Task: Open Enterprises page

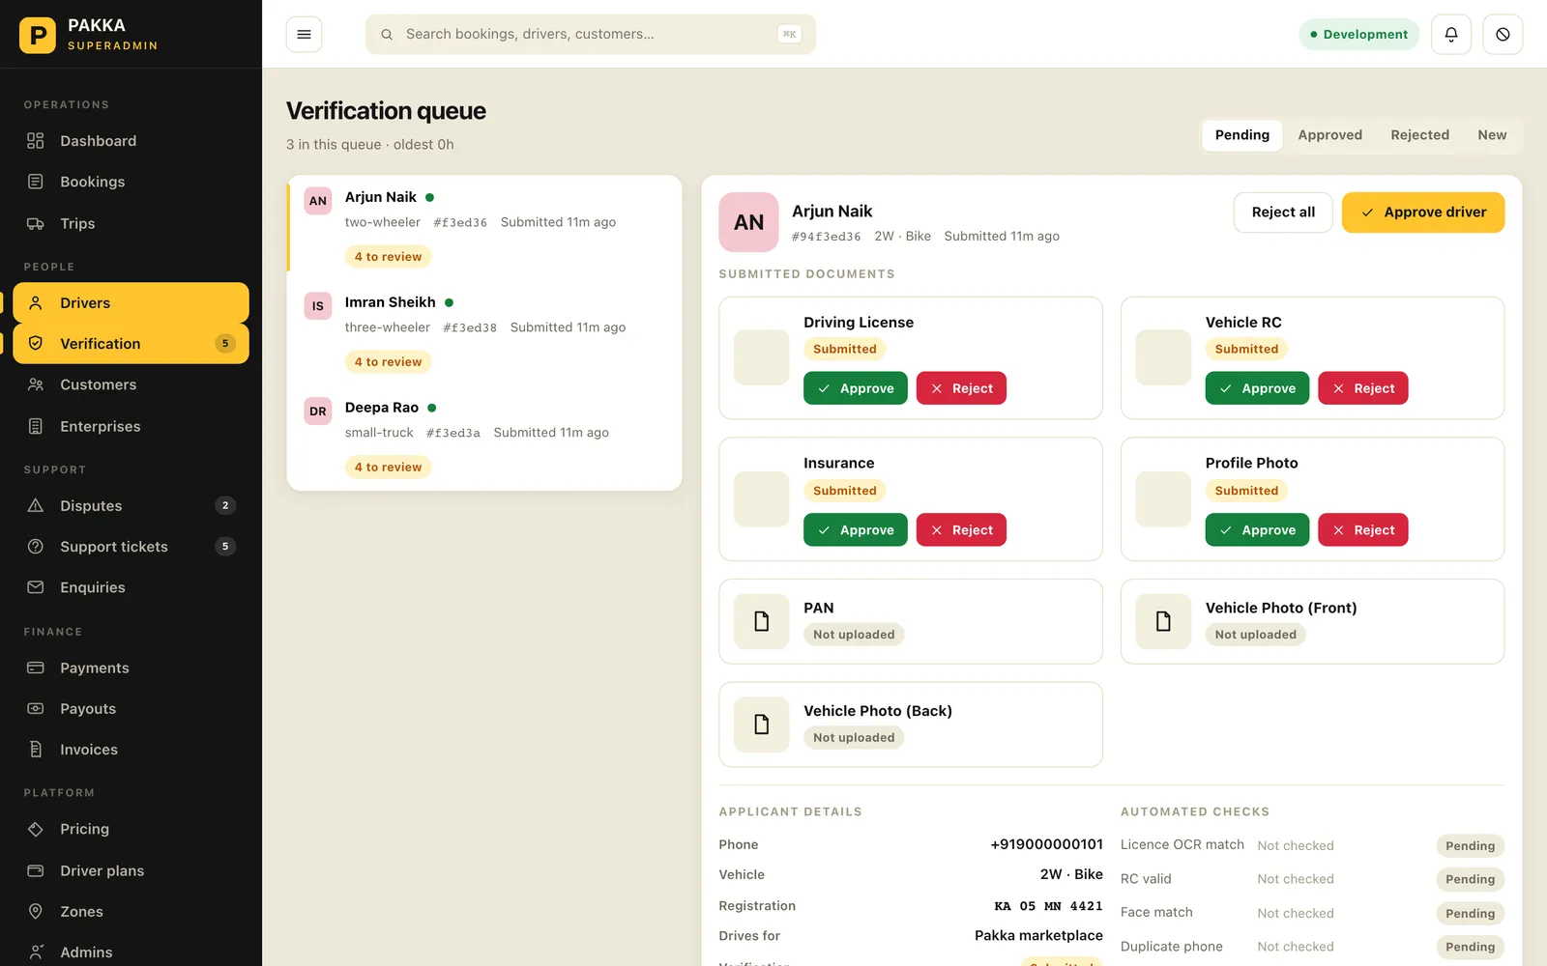Action: [131, 426]
